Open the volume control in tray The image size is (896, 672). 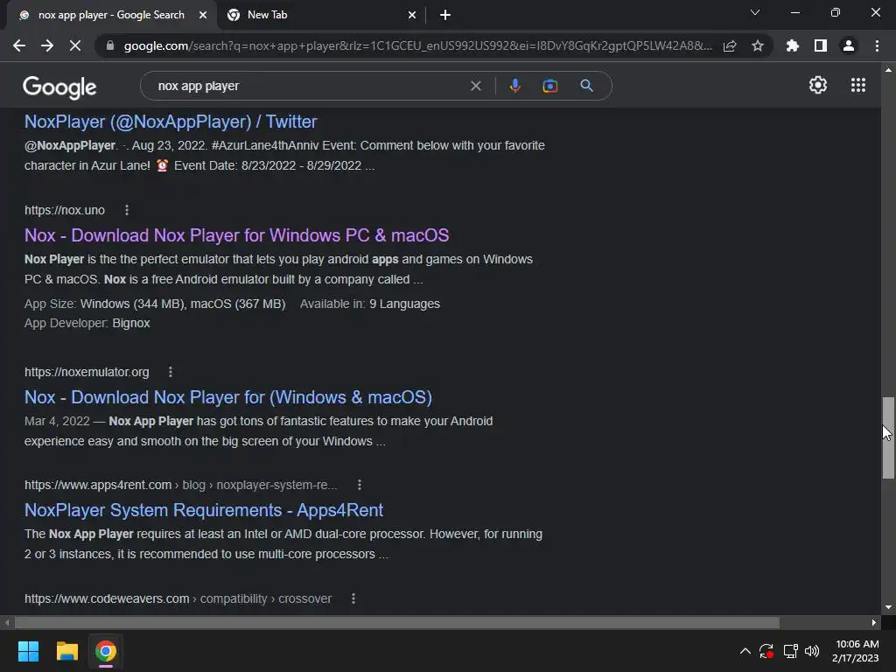coord(812,651)
